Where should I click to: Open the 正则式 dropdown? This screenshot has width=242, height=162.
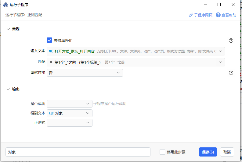click(x=69, y=123)
